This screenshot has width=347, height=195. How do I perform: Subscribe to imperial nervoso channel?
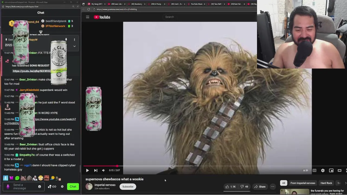pyautogui.click(x=128, y=187)
